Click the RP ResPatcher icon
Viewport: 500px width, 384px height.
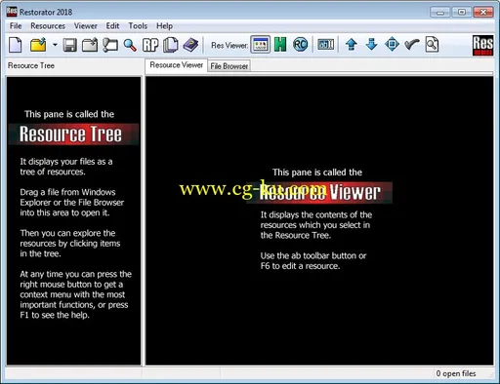(x=150, y=45)
